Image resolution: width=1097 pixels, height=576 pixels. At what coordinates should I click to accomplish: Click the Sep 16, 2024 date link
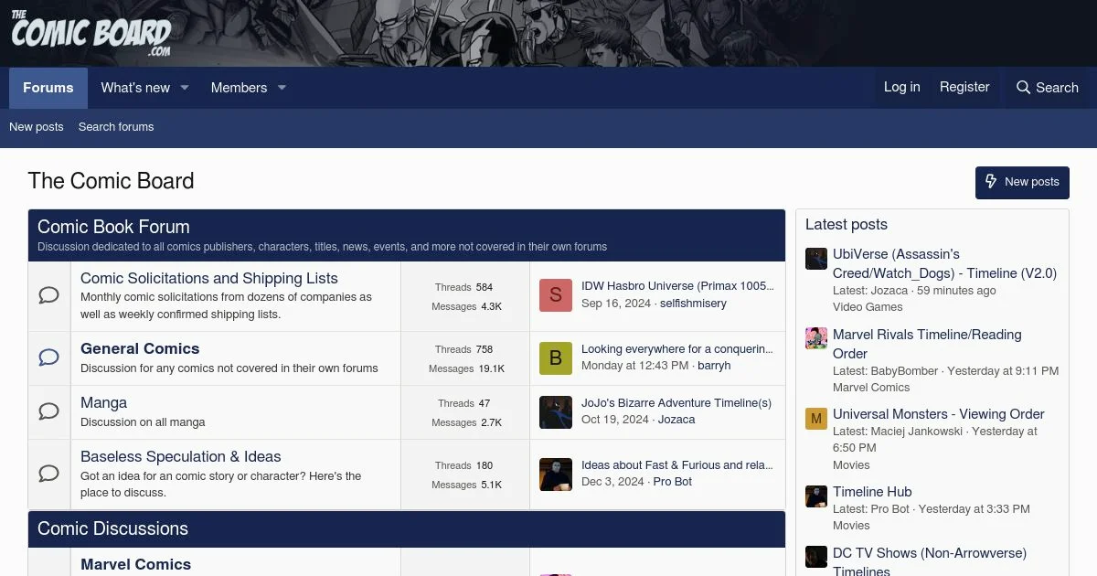coord(616,304)
